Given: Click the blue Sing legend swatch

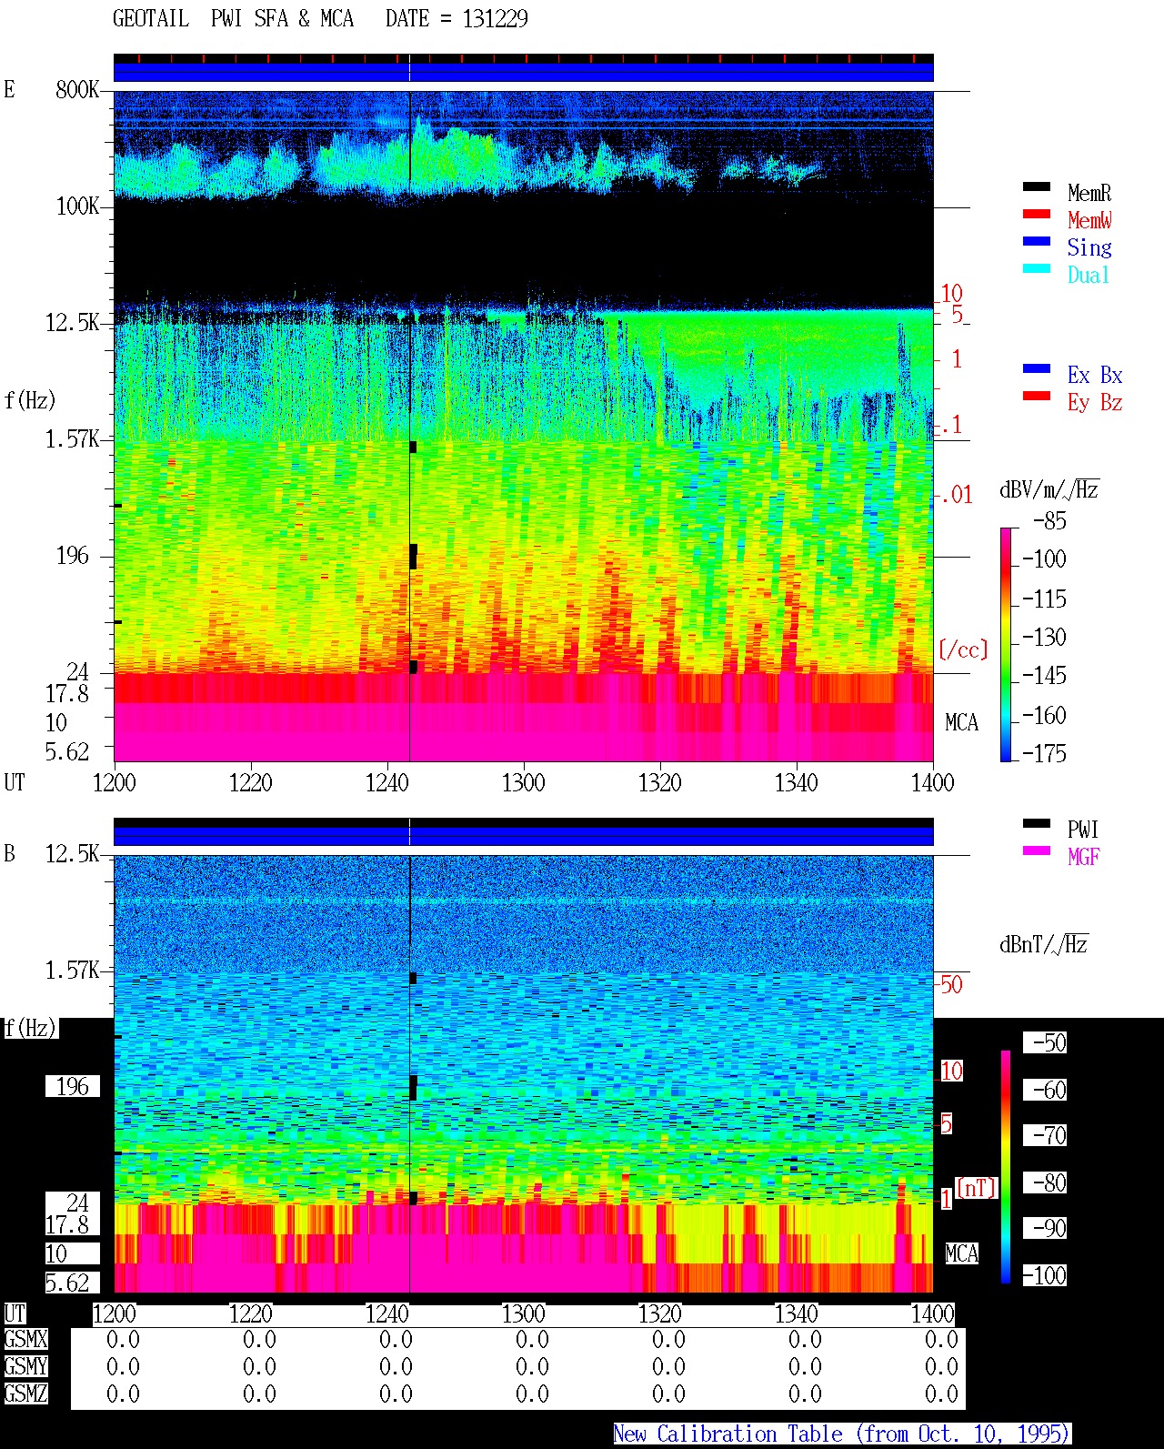Looking at the screenshot, I should [x=1037, y=242].
